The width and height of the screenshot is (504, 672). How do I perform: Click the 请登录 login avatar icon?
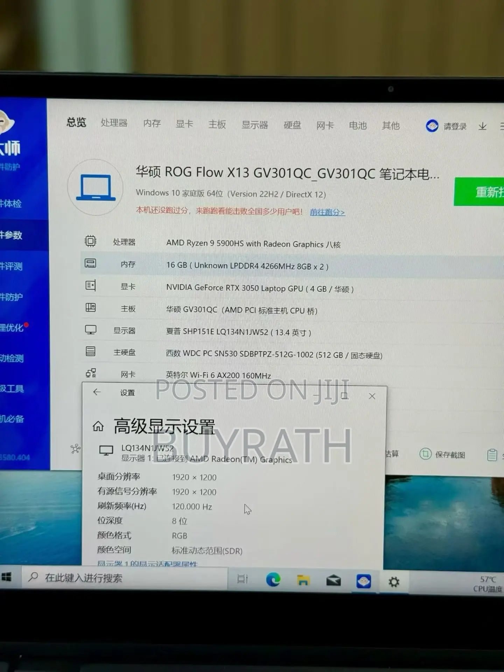432,126
